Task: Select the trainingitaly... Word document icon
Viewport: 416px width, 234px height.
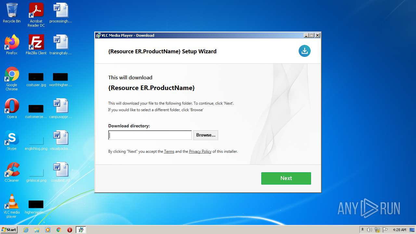Action: pyautogui.click(x=60, y=45)
